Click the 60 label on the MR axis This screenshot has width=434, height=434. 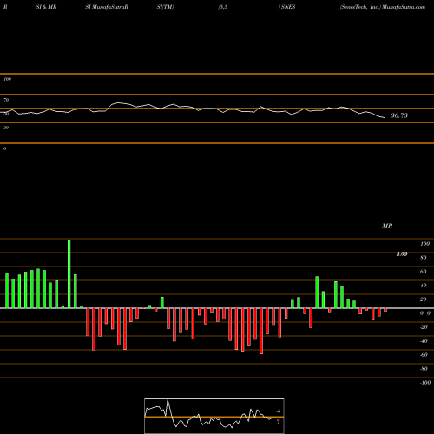click(x=424, y=272)
